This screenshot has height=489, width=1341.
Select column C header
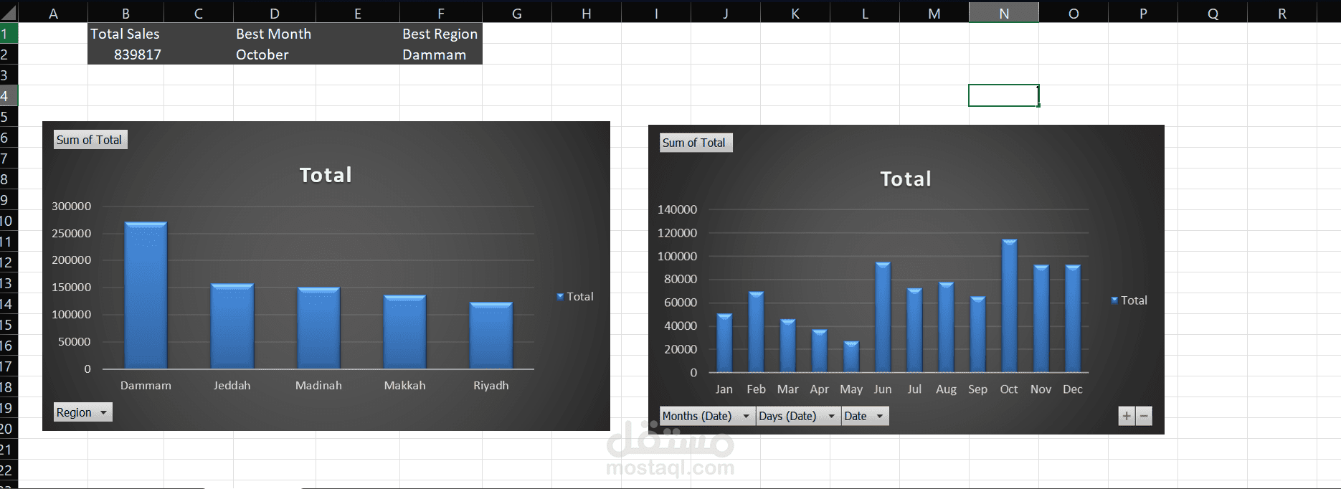(199, 13)
